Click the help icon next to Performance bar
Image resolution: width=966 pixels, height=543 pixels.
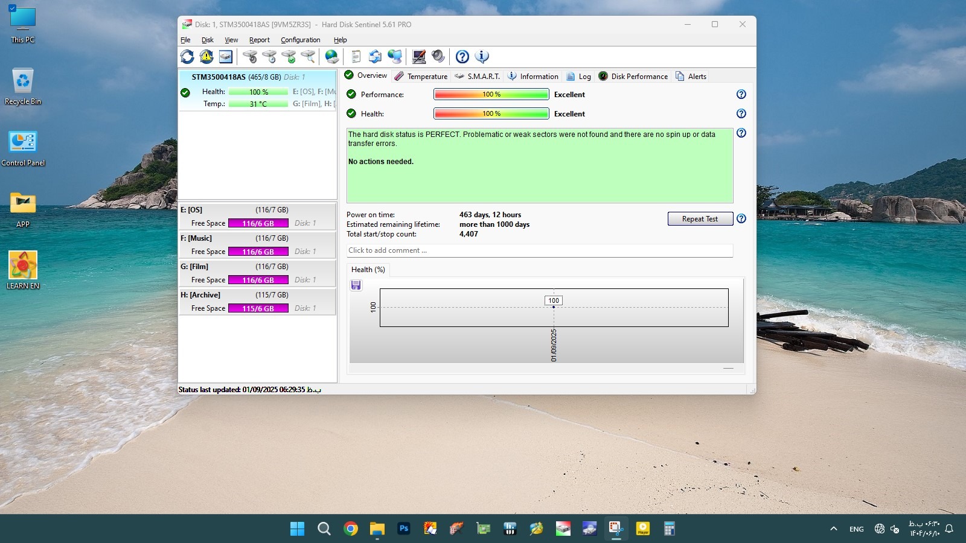coord(741,94)
